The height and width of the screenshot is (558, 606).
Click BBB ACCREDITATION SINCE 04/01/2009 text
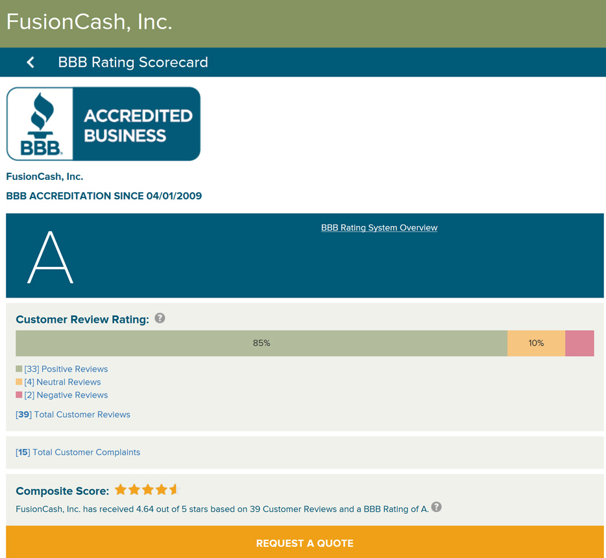(104, 196)
